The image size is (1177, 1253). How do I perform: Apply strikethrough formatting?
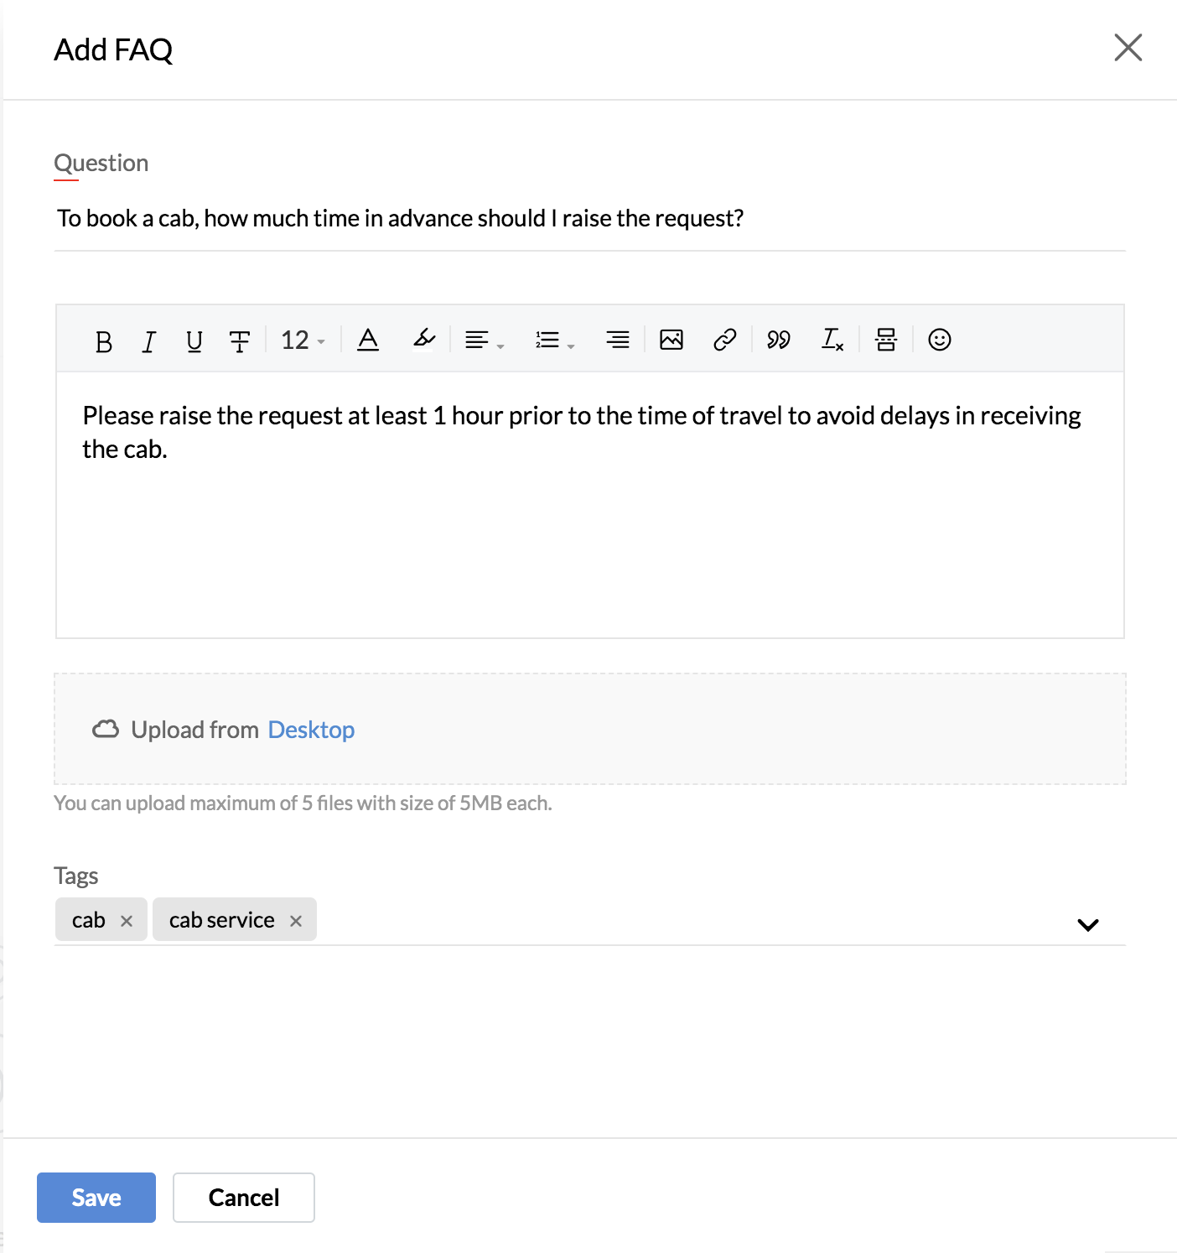(x=240, y=341)
